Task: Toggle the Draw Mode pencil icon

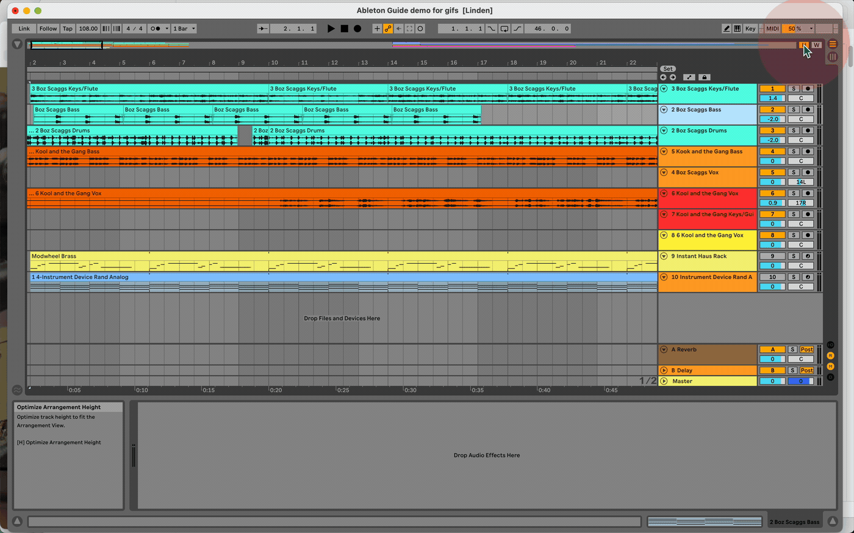Action: pyautogui.click(x=727, y=29)
